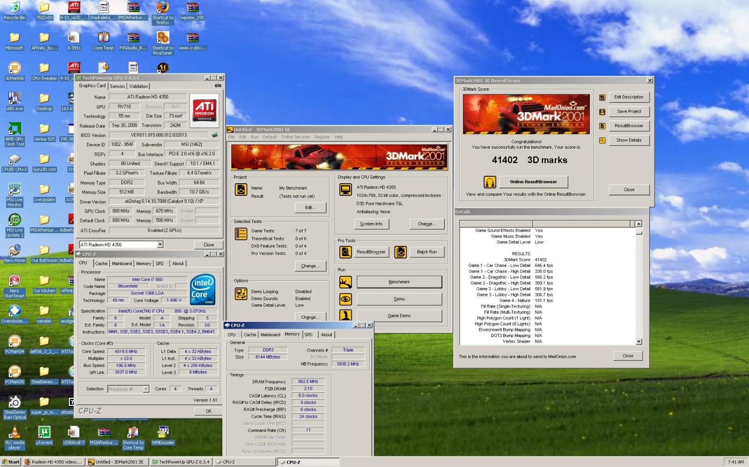Screen dimensions: 749x467
Task: Switch to Untitled 3DMark2001 SE taskbar item
Action: [x=118, y=462]
